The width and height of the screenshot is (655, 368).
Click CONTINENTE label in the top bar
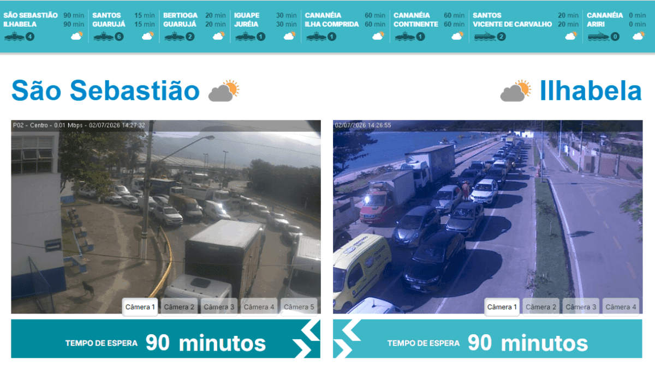coord(415,24)
